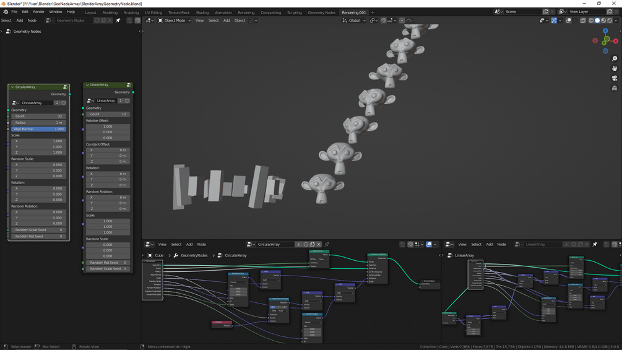
Task: Open Node menu in CircularArray editor header
Action: [x=202, y=245]
